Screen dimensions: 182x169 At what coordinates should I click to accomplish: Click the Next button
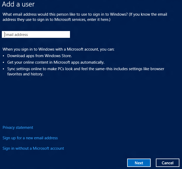coord(139,163)
